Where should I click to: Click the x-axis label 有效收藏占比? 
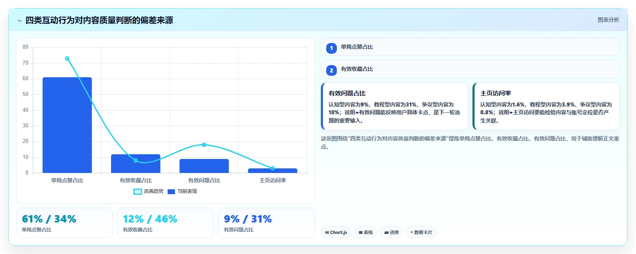pyautogui.click(x=136, y=180)
